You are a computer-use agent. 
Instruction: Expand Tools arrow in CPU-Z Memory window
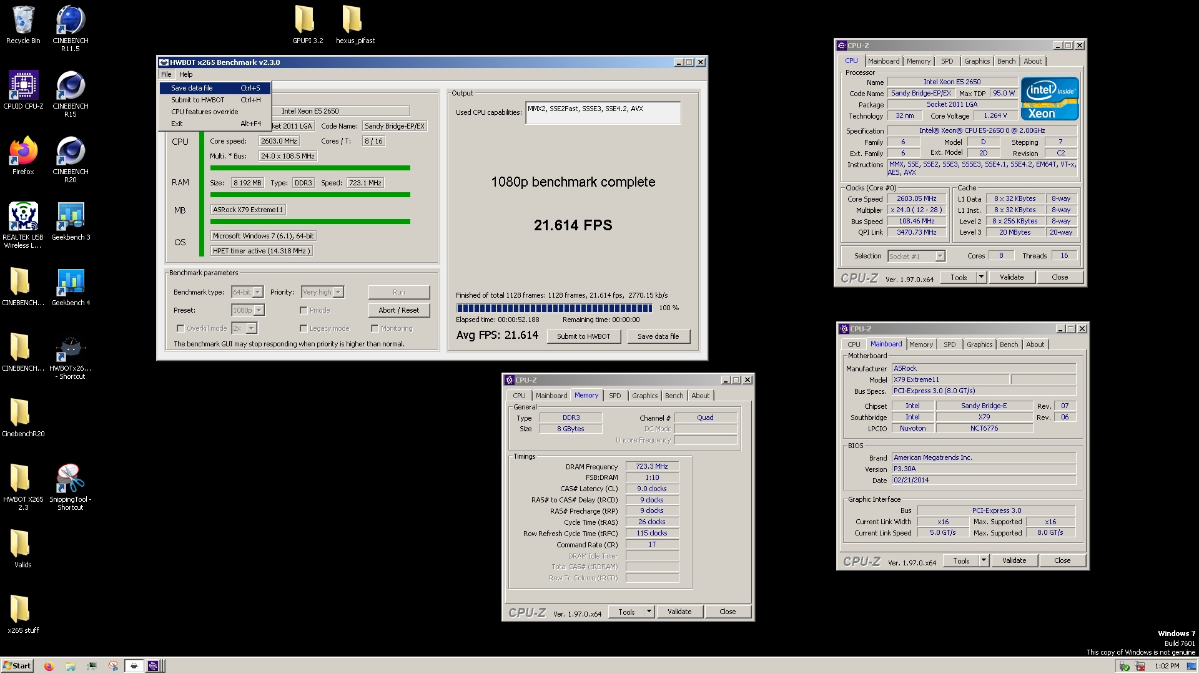tap(649, 612)
